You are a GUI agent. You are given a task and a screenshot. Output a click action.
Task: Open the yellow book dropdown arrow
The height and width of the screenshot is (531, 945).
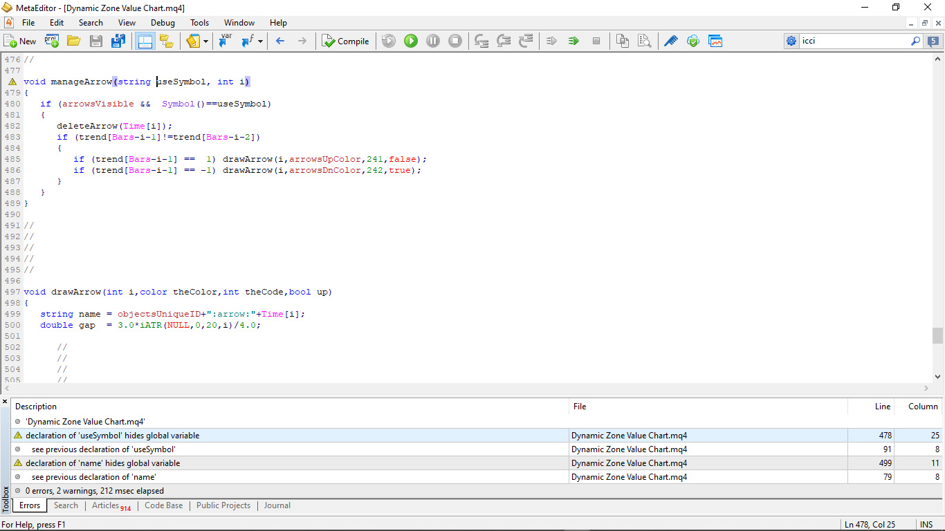coord(205,41)
